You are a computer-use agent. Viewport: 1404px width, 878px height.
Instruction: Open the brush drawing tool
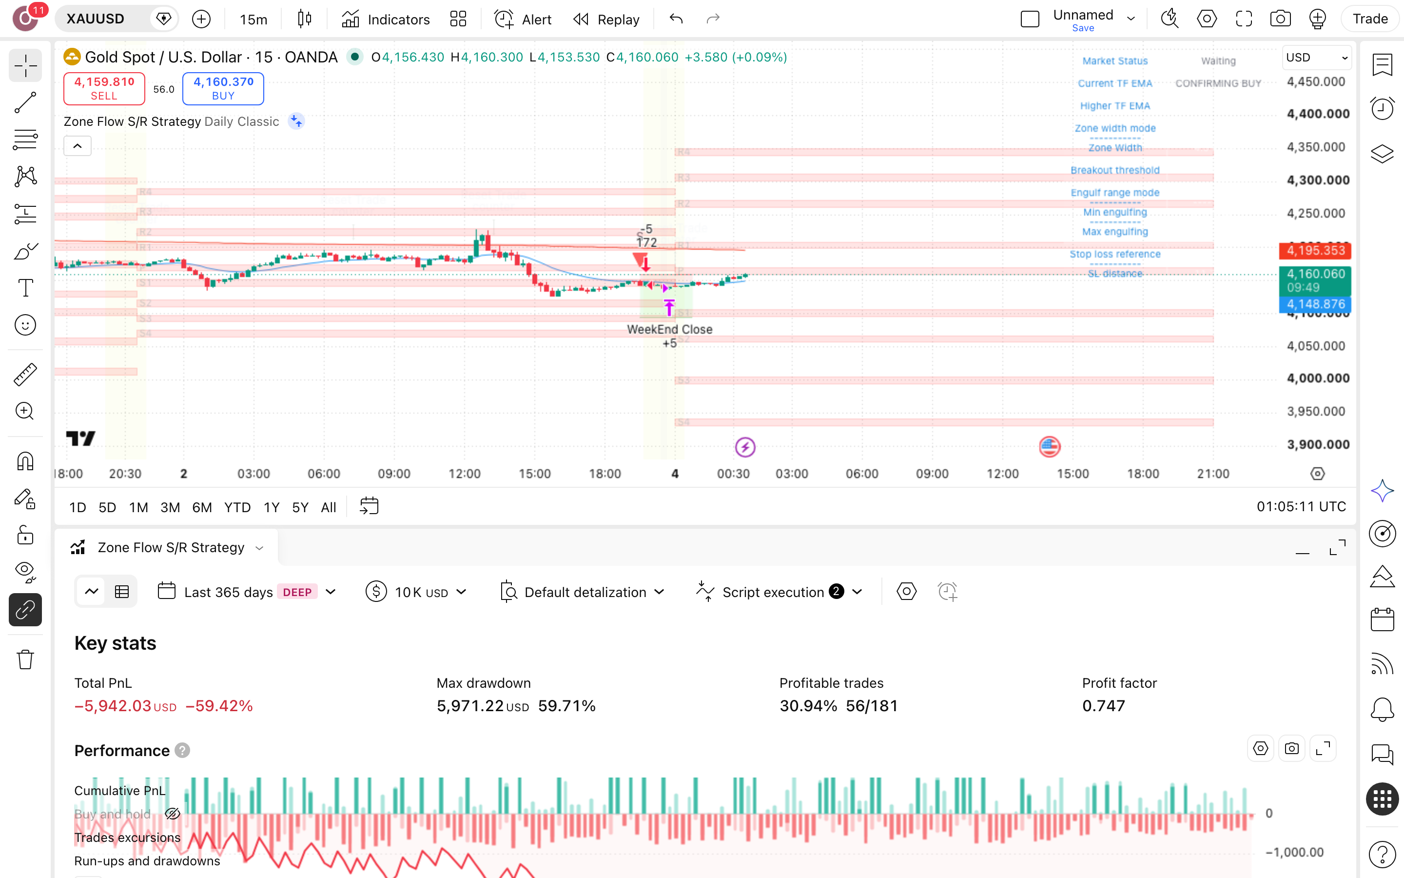(x=25, y=251)
